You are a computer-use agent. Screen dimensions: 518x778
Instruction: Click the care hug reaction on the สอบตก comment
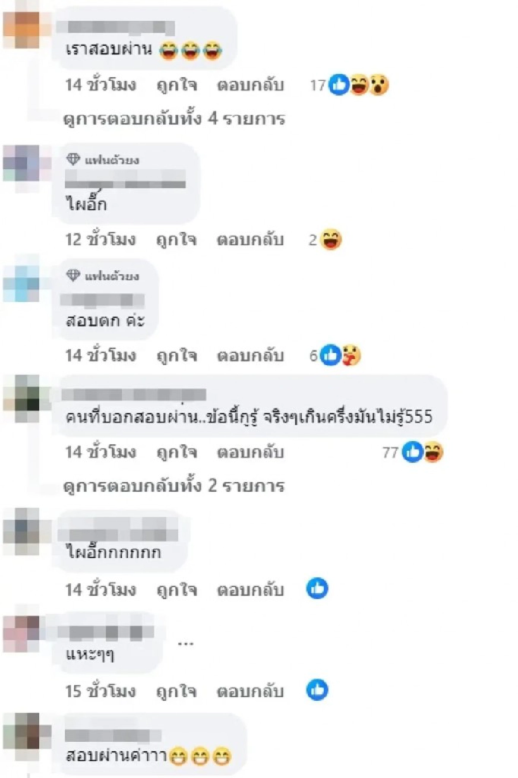point(351,355)
